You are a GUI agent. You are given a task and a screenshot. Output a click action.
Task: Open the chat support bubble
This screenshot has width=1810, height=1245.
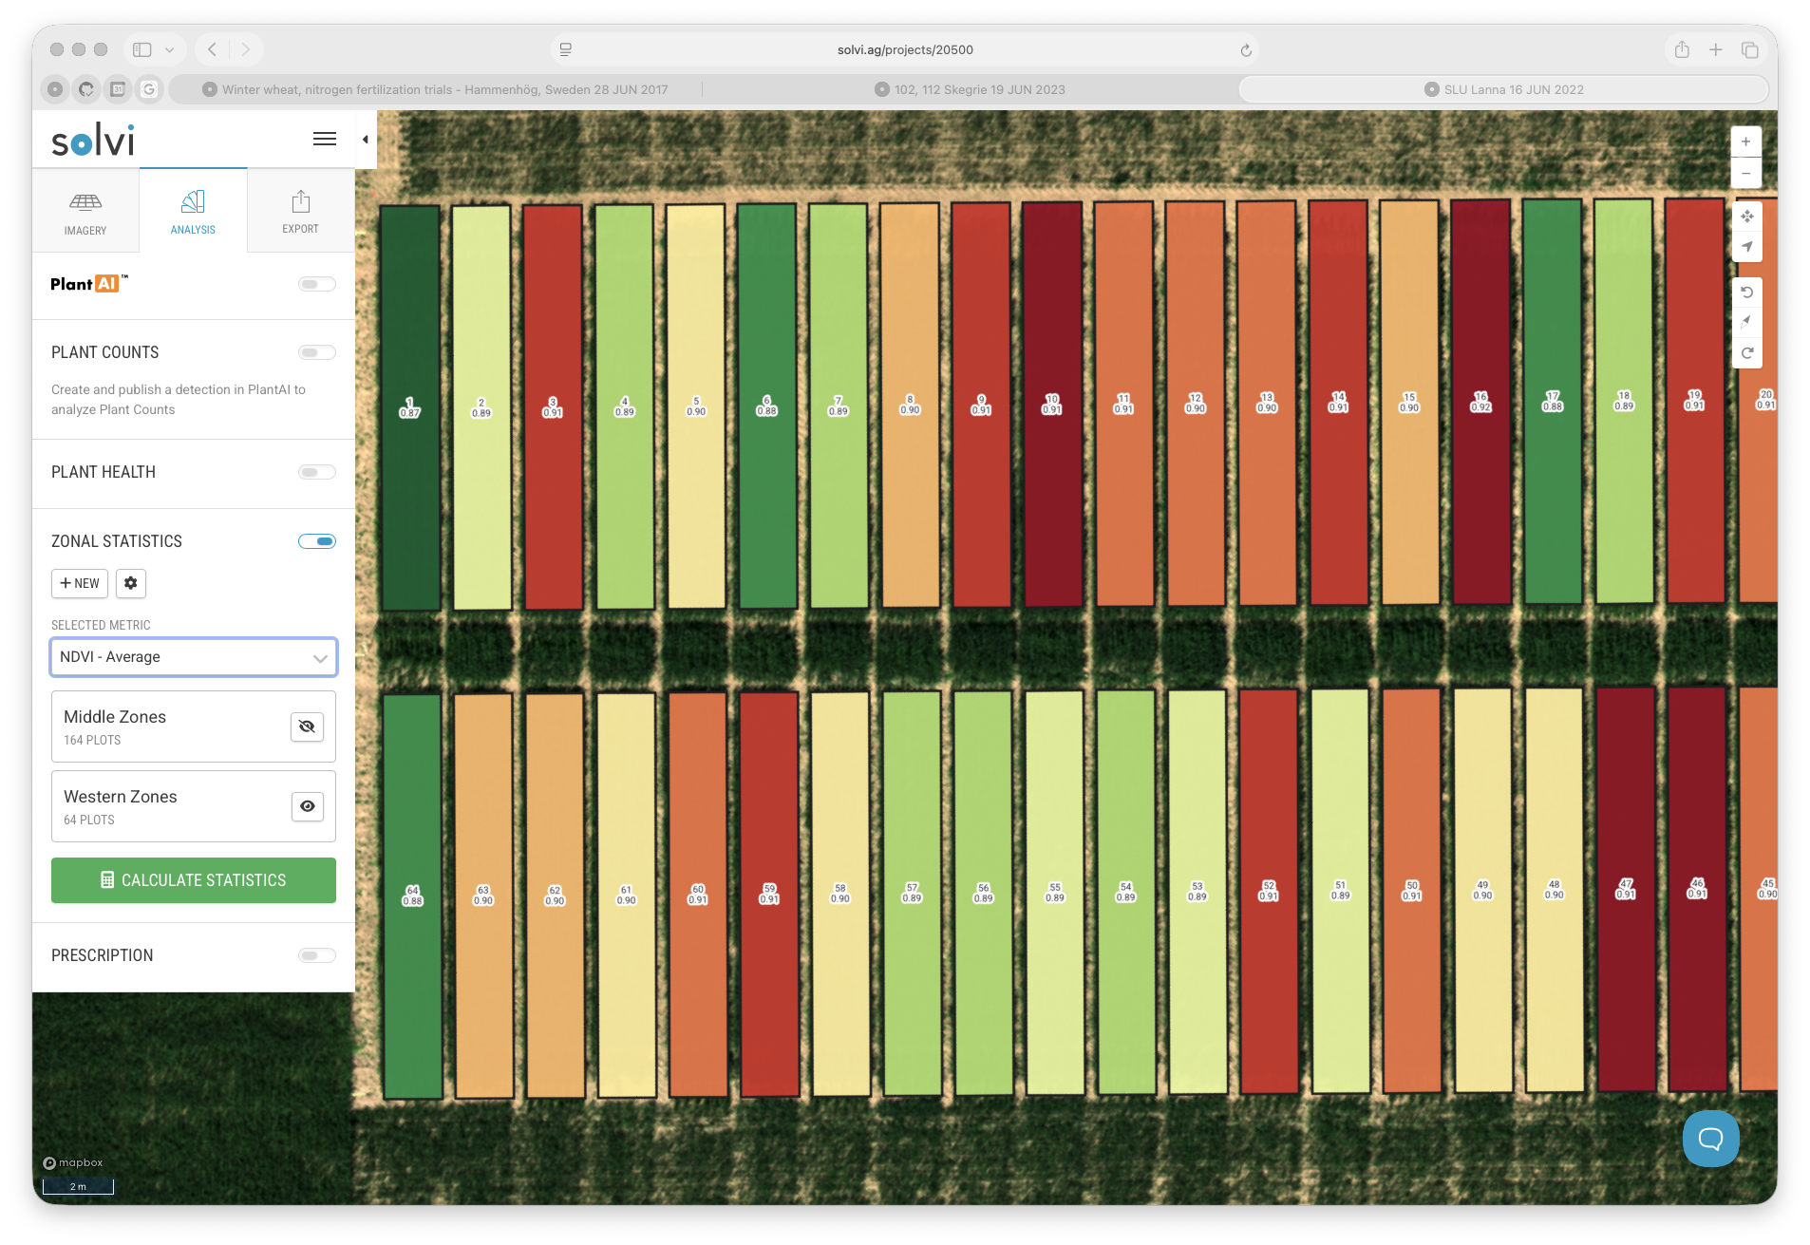(x=1710, y=1138)
